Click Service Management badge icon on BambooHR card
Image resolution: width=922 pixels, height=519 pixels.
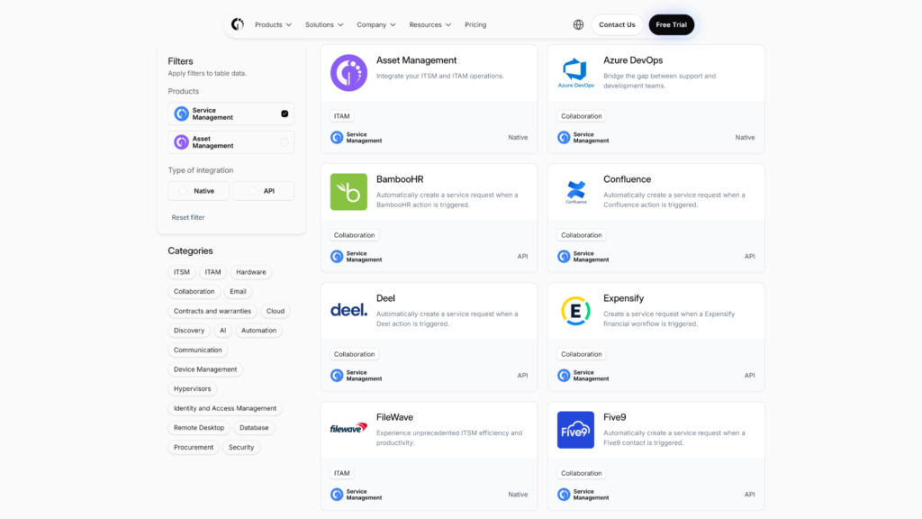tap(337, 257)
